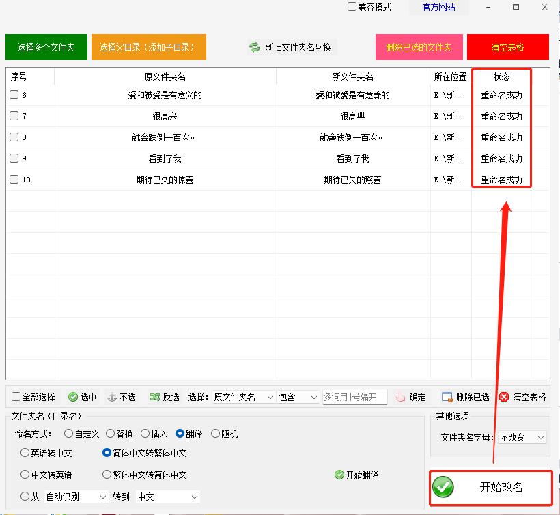Select the checkbox for row 8

coord(12,137)
